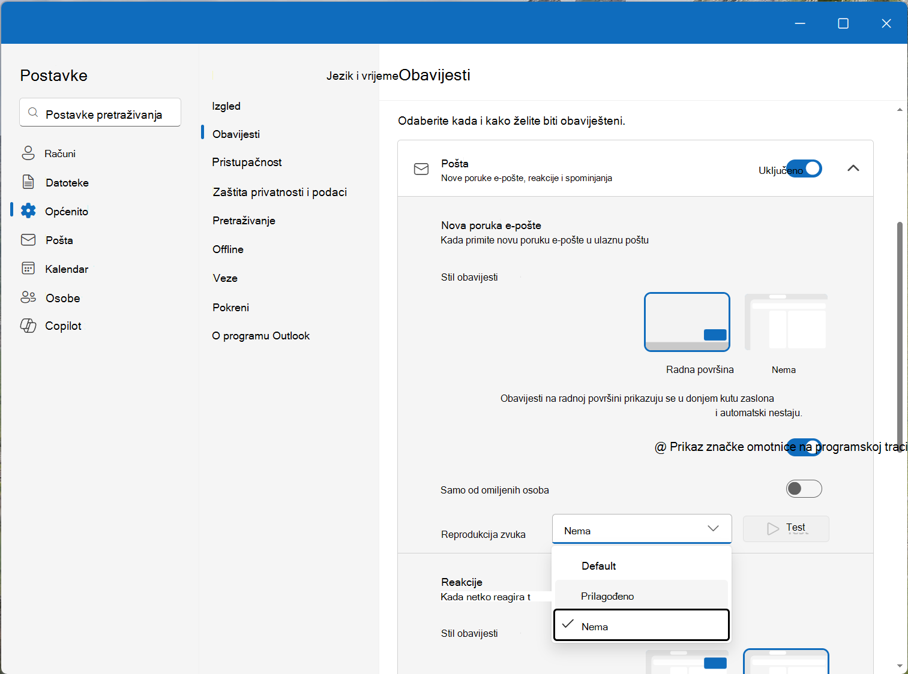908x674 pixels.
Task: Pick the Nema notification style thumbnail
Action: click(x=786, y=322)
